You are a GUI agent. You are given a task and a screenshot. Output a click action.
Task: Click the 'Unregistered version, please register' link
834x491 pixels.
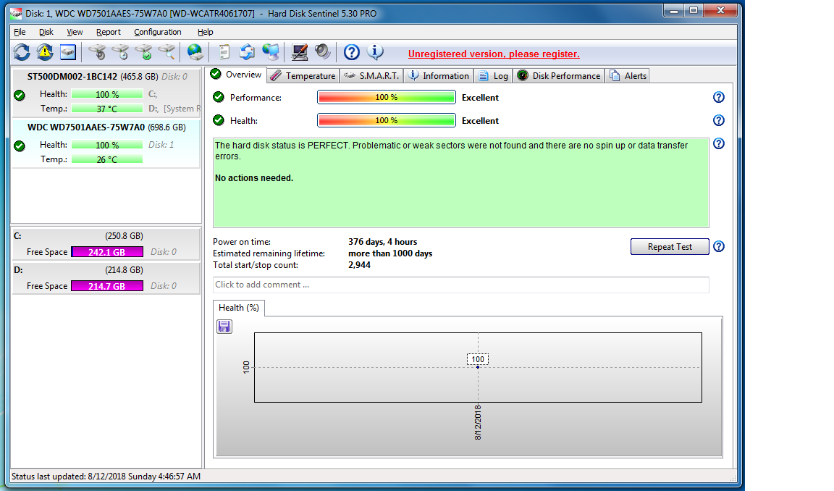coord(494,54)
